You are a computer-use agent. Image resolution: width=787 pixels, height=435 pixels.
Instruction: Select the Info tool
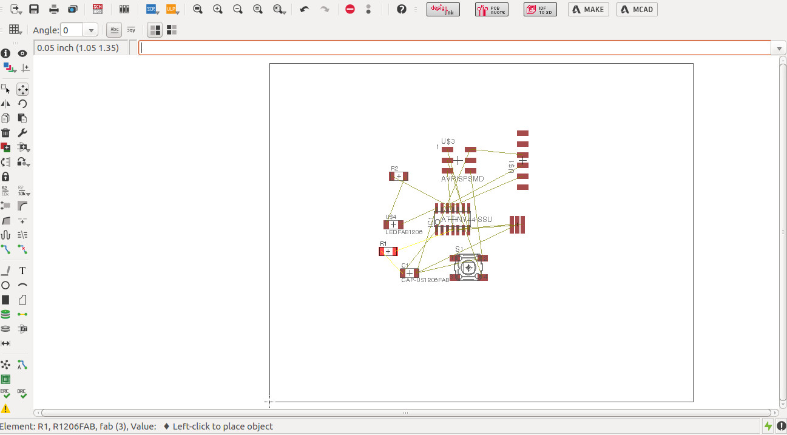click(x=5, y=53)
